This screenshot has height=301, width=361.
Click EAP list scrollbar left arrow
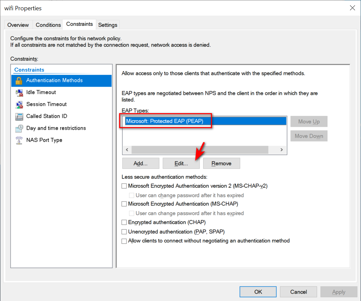[127, 150]
